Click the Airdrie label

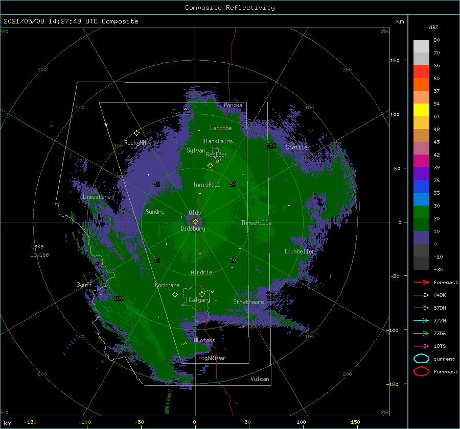click(201, 272)
